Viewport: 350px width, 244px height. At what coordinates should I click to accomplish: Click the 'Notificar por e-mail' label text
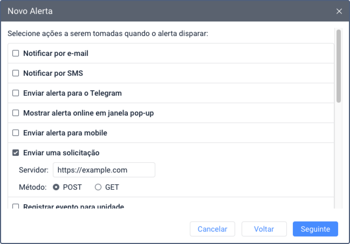(56, 53)
